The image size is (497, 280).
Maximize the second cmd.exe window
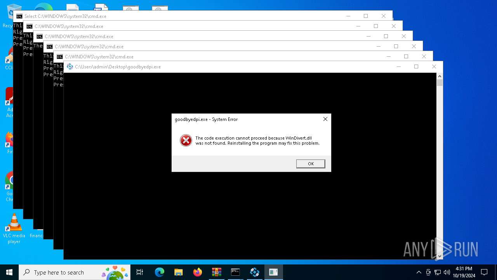point(376,26)
